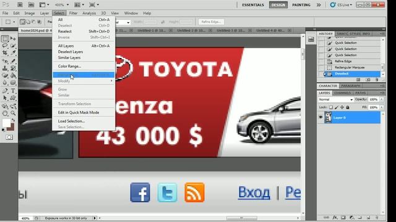This screenshot has height=222, width=396.
Task: Choose Intersect with selection mode
Action: (39, 22)
